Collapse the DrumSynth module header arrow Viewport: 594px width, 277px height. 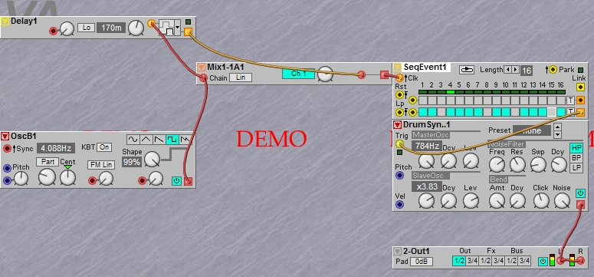coord(397,124)
